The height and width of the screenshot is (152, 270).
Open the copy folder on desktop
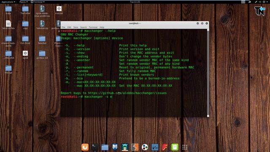click(x=25, y=25)
